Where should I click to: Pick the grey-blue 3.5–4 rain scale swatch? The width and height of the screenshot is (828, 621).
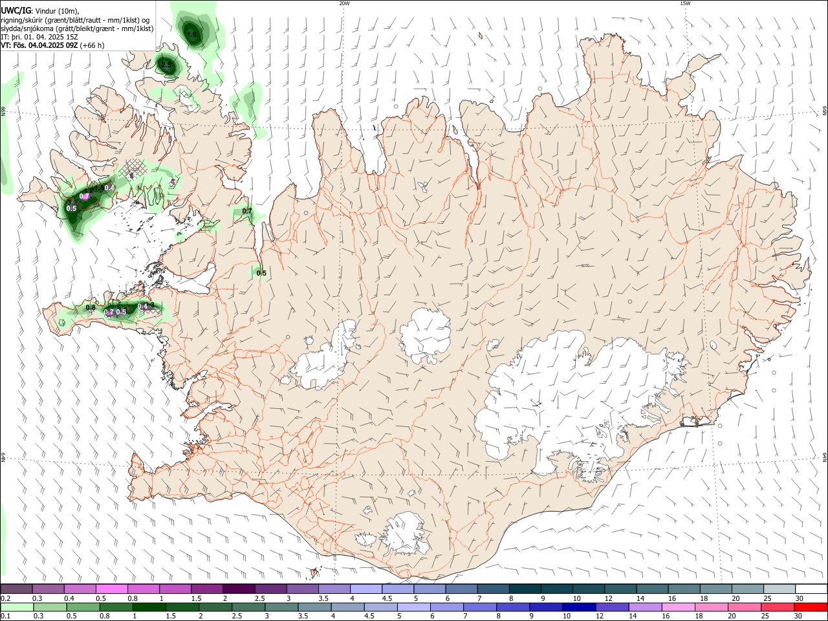pyautogui.click(x=315, y=607)
